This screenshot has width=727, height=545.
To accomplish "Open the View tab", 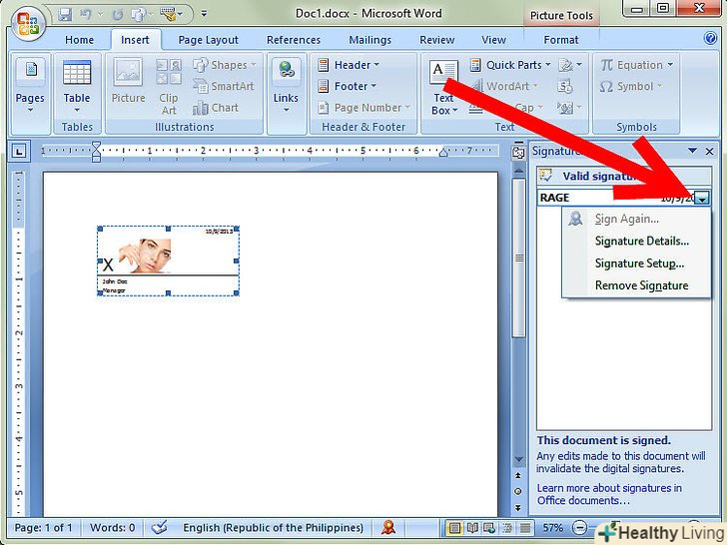I will [x=493, y=40].
